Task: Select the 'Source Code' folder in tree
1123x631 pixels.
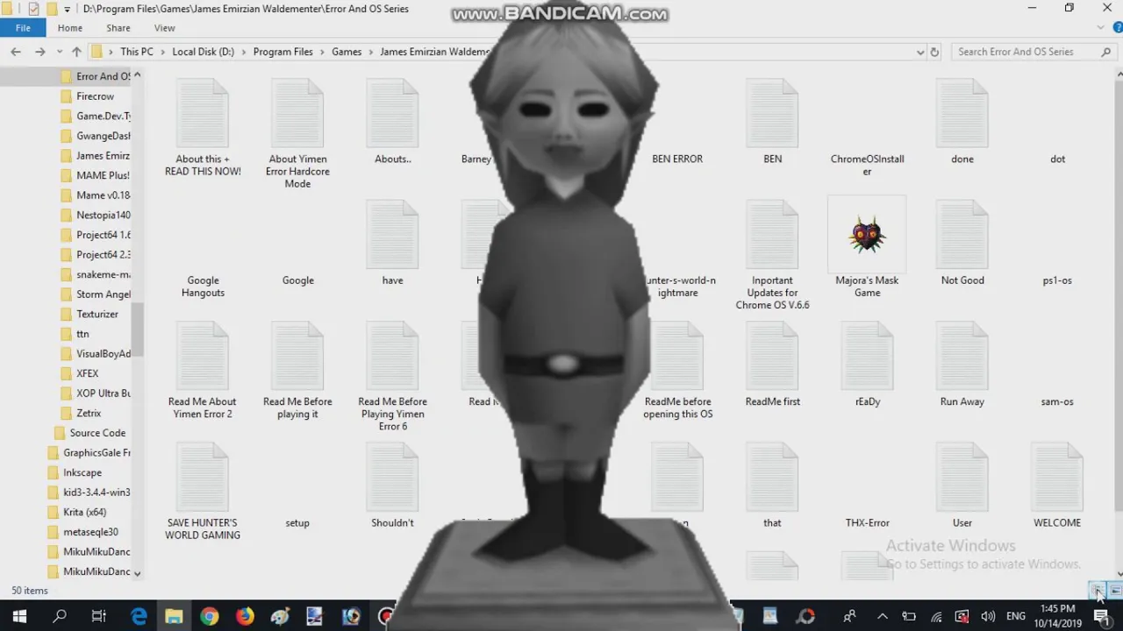Action: click(x=97, y=433)
